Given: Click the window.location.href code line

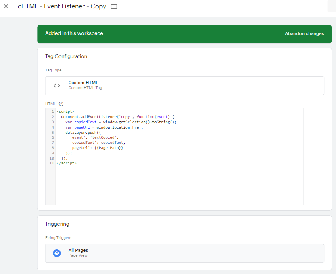Looking at the screenshot, I should click(x=104, y=127).
